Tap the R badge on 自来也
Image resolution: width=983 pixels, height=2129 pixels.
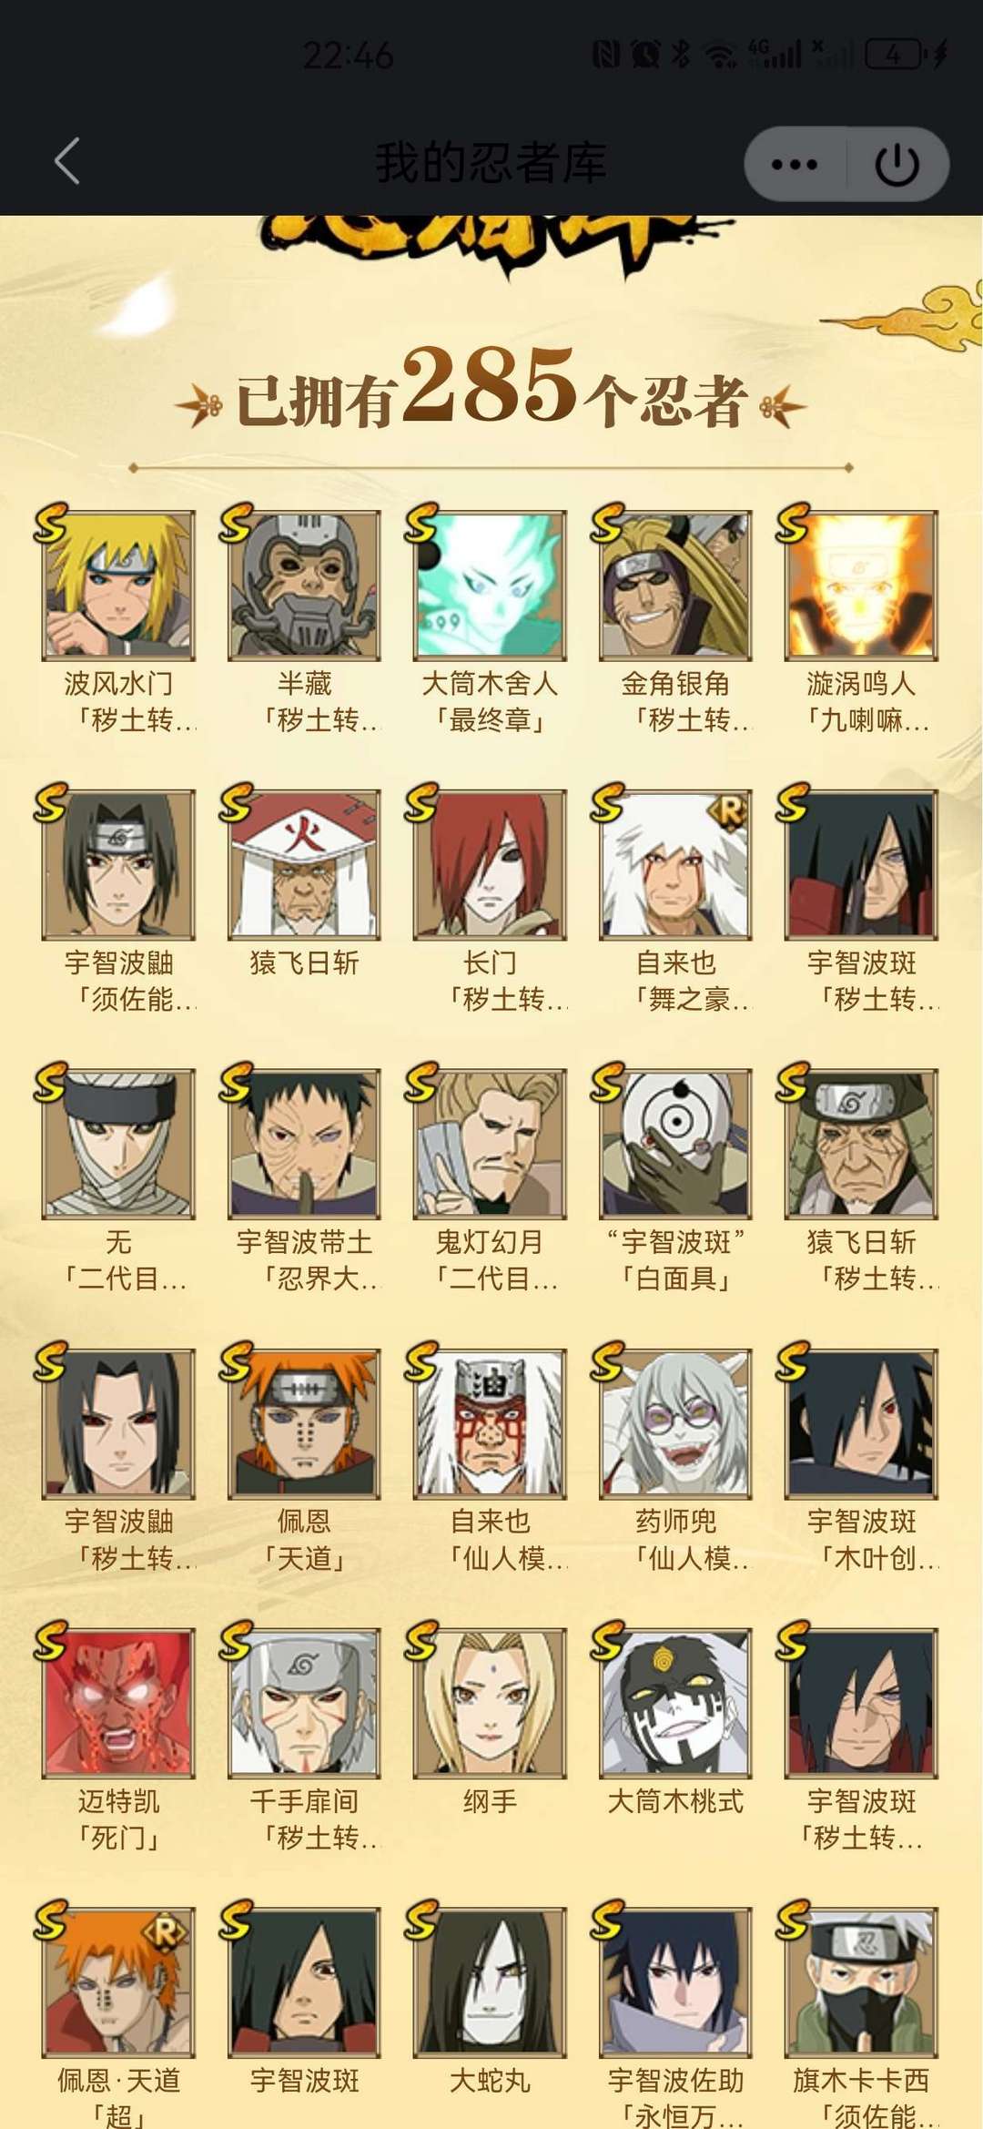730,810
